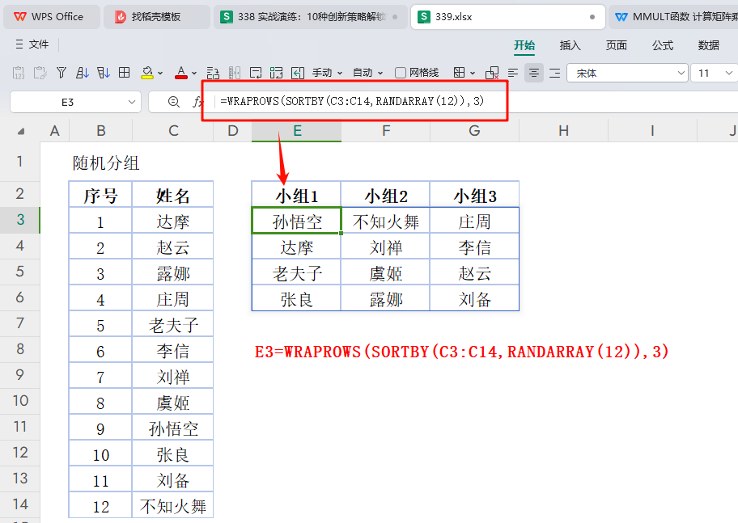738x523 pixels.
Task: Click the fx insert function icon
Action: pos(197,102)
